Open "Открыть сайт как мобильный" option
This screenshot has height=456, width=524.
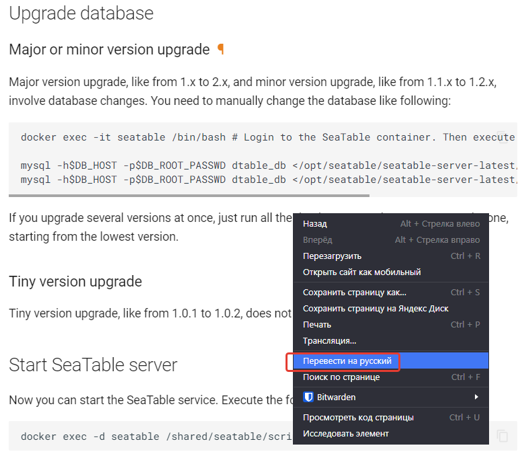[361, 272]
